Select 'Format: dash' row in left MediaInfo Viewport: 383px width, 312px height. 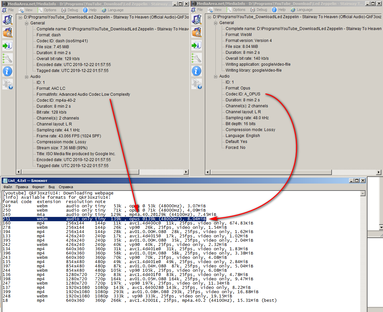coord(48,35)
